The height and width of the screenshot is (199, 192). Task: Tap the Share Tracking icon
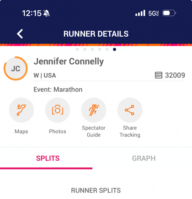[130, 110]
